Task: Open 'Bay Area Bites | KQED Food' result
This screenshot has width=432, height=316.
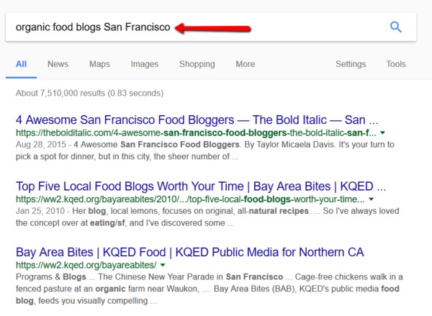Action: pyautogui.click(x=190, y=253)
